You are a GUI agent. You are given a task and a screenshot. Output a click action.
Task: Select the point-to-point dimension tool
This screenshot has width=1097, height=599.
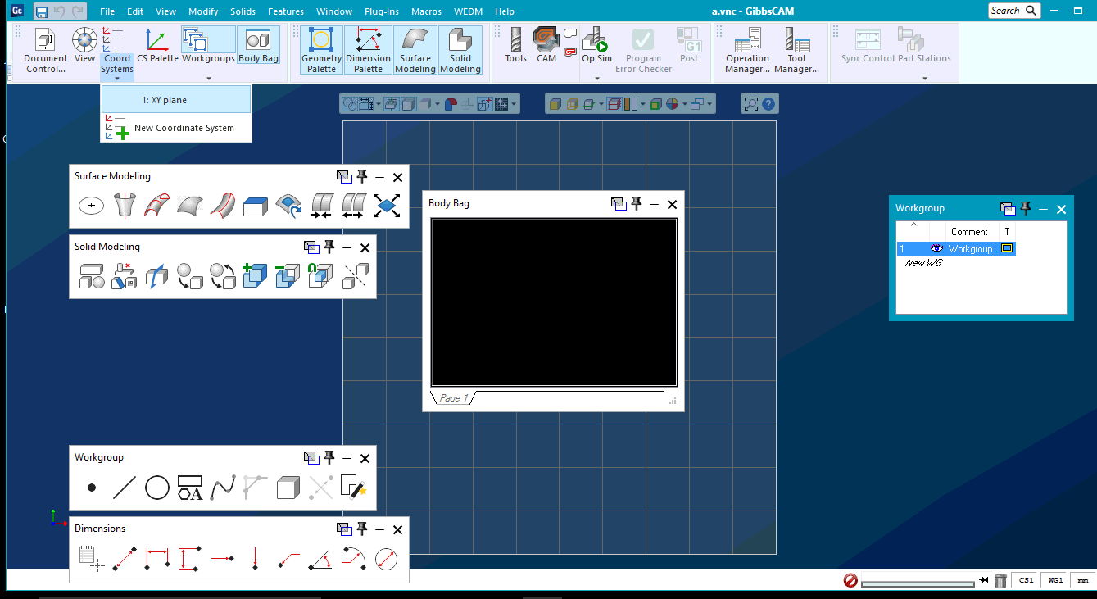pos(124,559)
